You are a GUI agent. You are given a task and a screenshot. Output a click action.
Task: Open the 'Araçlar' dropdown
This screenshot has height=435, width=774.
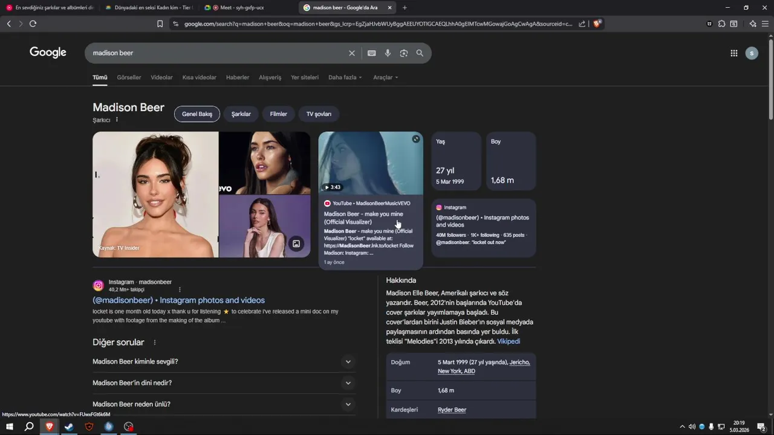point(386,77)
